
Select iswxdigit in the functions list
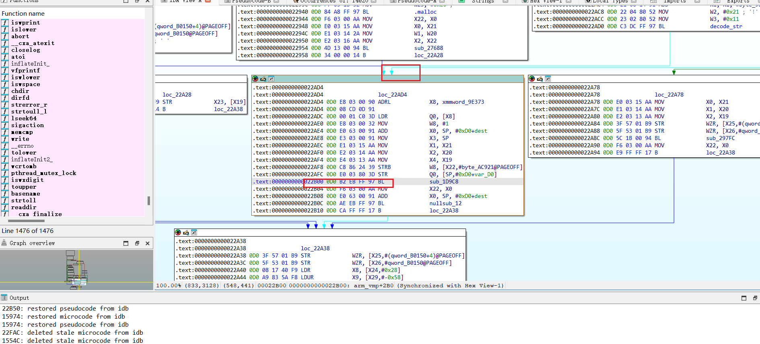tap(27, 180)
